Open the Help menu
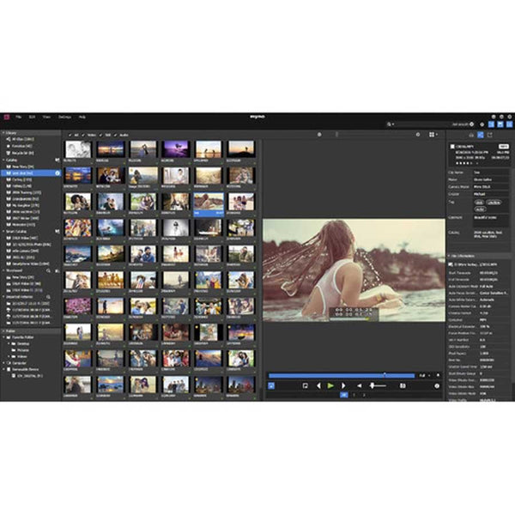This screenshot has height=515, width=515. [x=82, y=115]
